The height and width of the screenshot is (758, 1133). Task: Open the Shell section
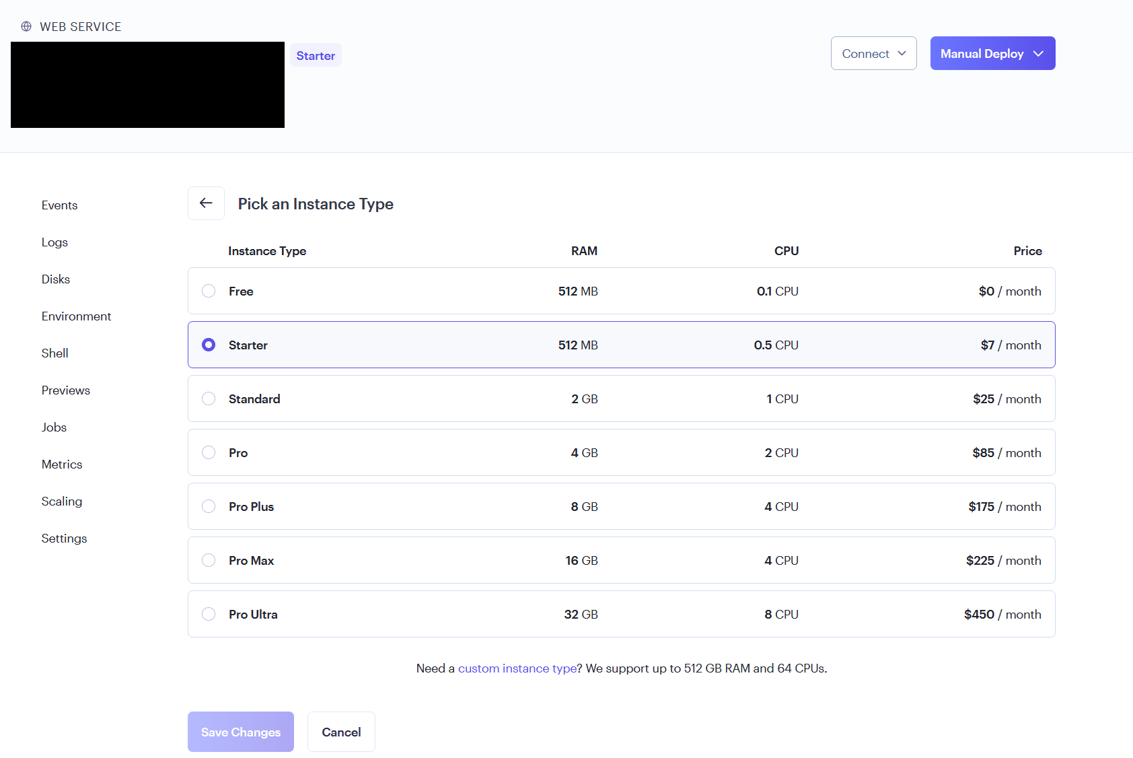tap(54, 353)
